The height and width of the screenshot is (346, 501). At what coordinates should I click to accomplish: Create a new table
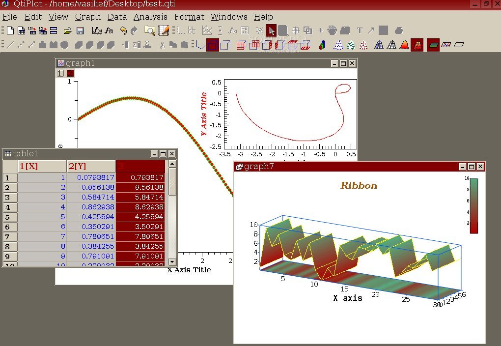(21, 30)
